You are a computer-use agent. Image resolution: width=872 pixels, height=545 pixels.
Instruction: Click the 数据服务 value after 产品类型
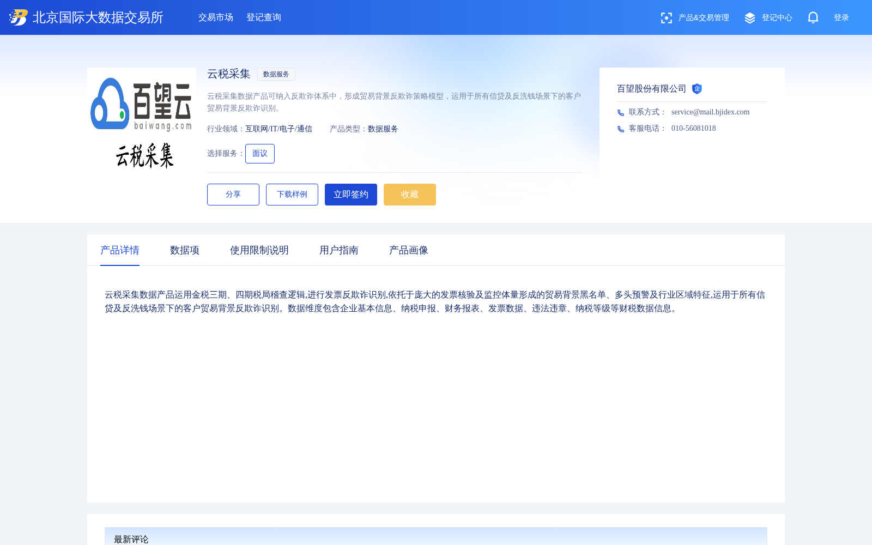coord(383,129)
